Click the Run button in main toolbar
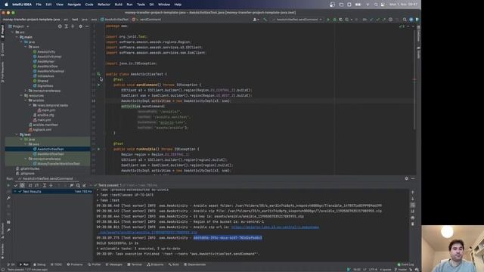 pyautogui.click(x=328, y=20)
